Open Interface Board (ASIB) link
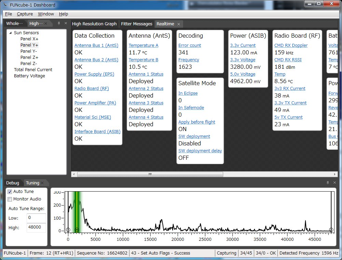Screen dimensions: 342x260 tap(97, 131)
